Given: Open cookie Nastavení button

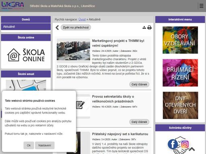Looking at the screenshot, I should coord(45,145).
